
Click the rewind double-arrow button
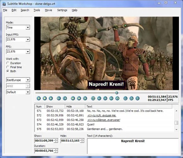(x=73, y=98)
